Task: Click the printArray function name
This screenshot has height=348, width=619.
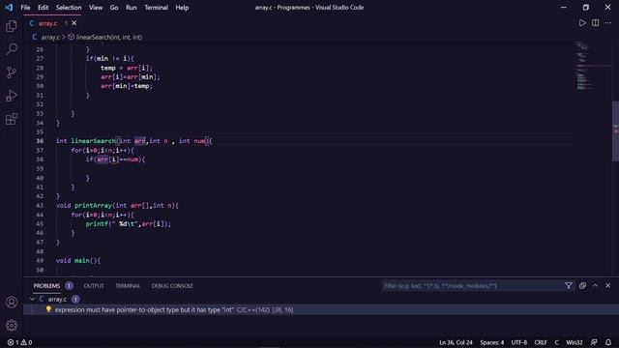Action: tap(93, 205)
